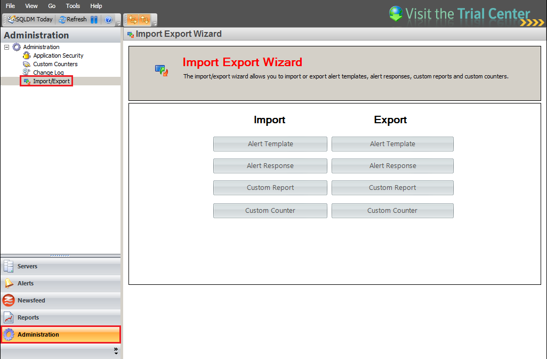Screen dimensions: 547x359
Task: Open help via the question mark icon
Action: tap(108, 20)
